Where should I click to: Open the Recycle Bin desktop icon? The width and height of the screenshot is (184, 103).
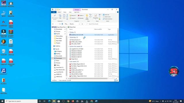4,52
